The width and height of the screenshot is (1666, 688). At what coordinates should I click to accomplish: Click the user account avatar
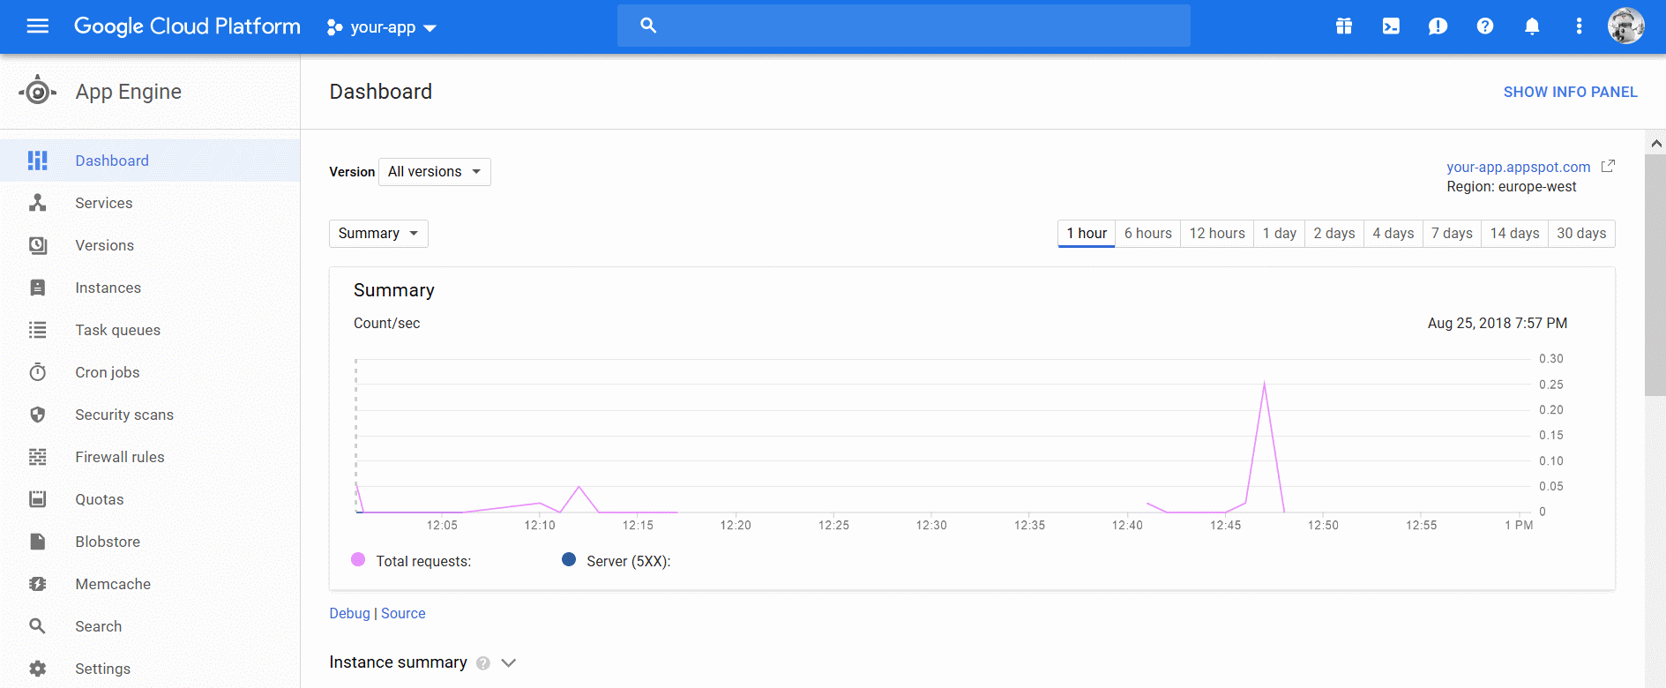click(1625, 26)
